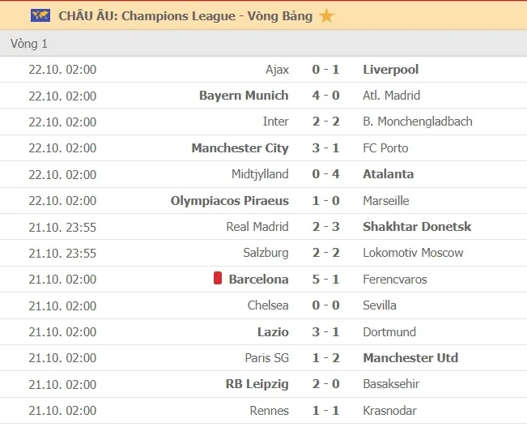Click Atl. Madrid team name
The width and height of the screenshot is (527, 427).
pyautogui.click(x=392, y=96)
